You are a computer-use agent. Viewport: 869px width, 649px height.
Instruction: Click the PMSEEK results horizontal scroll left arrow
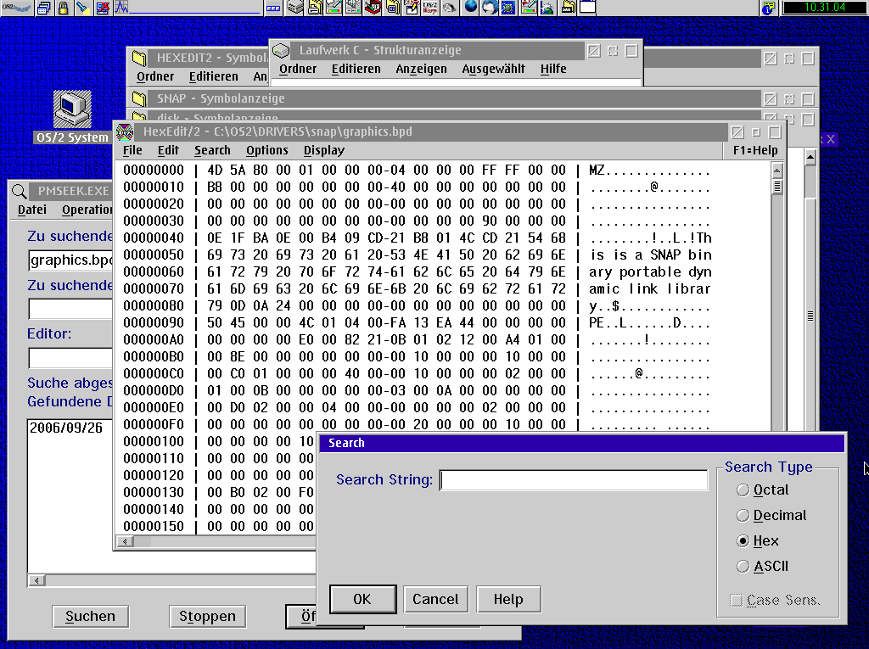pos(36,581)
